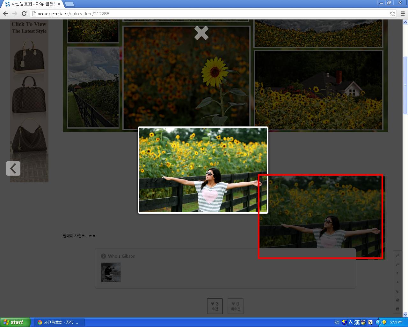Expand hidden system tray icons
This screenshot has height=327, width=408.
pyautogui.click(x=378, y=322)
